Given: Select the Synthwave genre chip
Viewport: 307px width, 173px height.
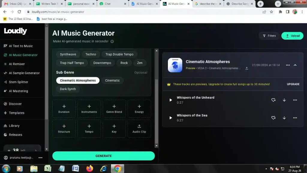Looking at the screenshot, I should tap(68, 54).
